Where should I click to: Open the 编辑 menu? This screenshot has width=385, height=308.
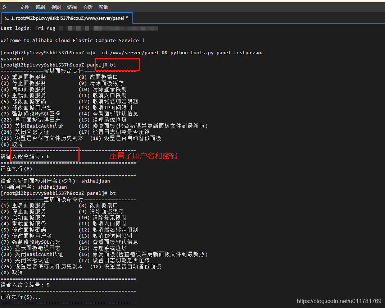pos(40,7)
